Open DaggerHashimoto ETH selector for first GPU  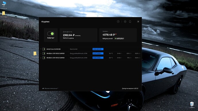(79, 53)
